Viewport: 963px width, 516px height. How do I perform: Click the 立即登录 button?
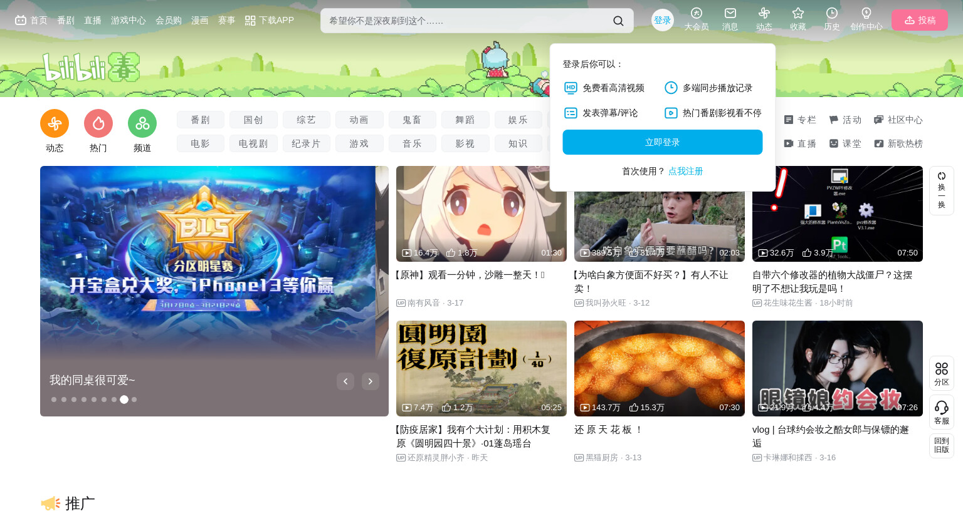click(663, 142)
